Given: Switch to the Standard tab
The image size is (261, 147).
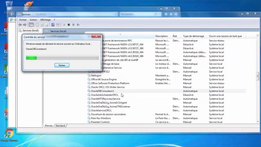Looking at the screenshot, I should (60, 126).
